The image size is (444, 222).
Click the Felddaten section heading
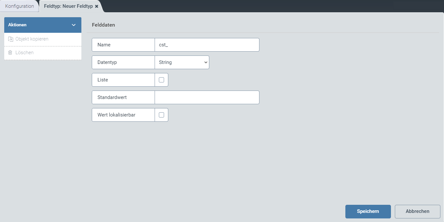(104, 25)
